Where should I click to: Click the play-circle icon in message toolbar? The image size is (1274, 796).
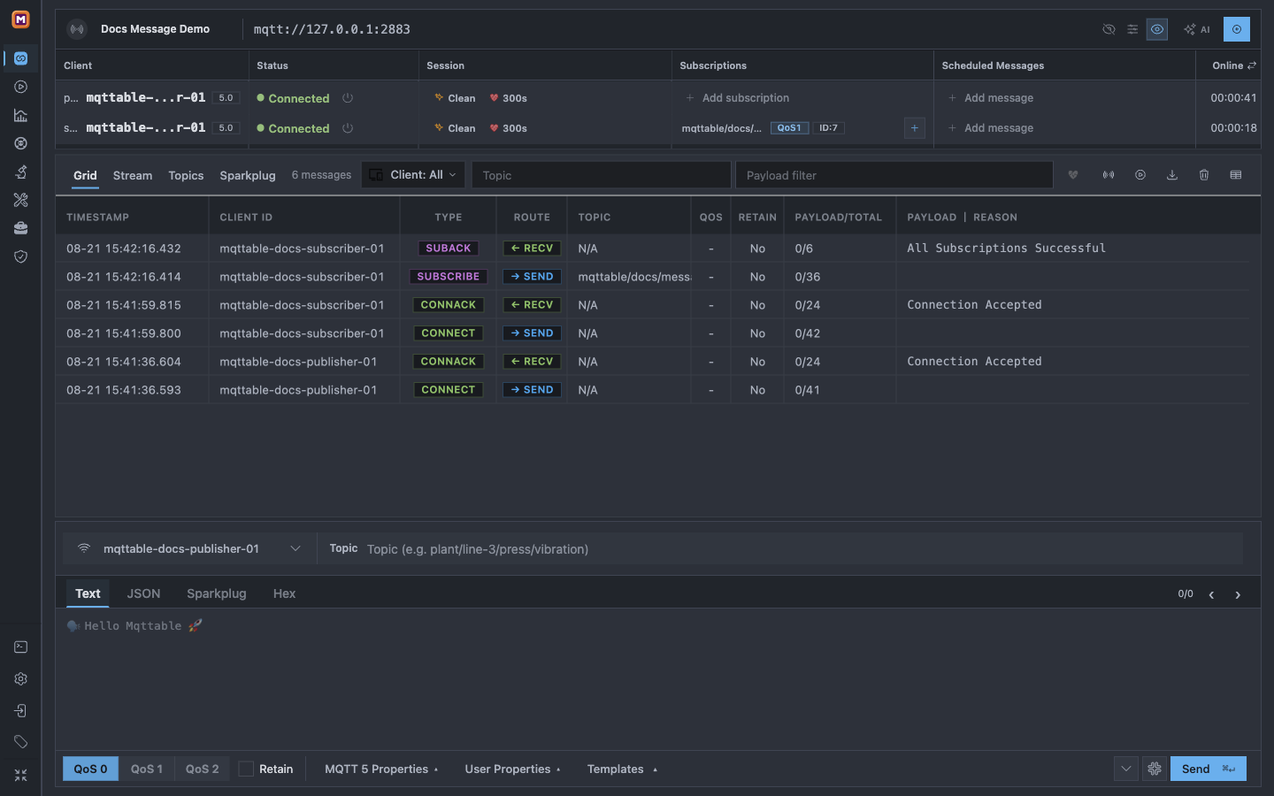[x=1140, y=175]
